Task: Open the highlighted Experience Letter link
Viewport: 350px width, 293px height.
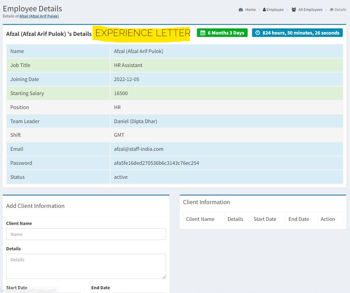Action: click(x=143, y=33)
